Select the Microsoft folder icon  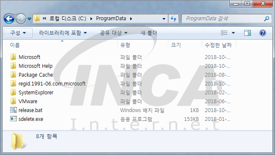coord(13,57)
